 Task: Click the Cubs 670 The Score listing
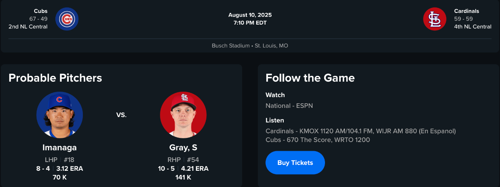317,140
